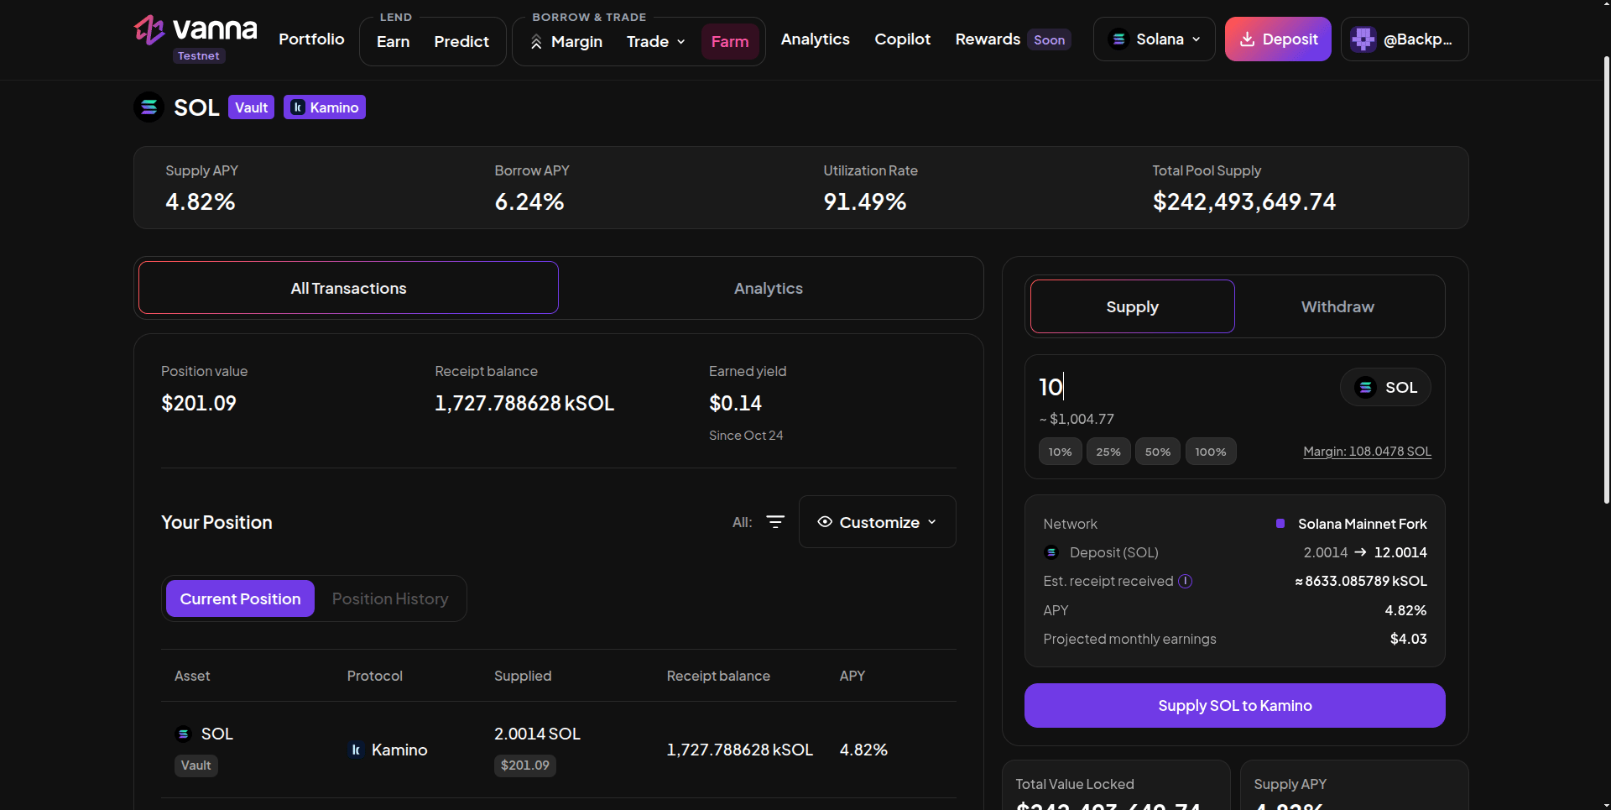Click the info icon beside Est. receipt received
Image resolution: width=1611 pixels, height=810 pixels.
pos(1185,581)
